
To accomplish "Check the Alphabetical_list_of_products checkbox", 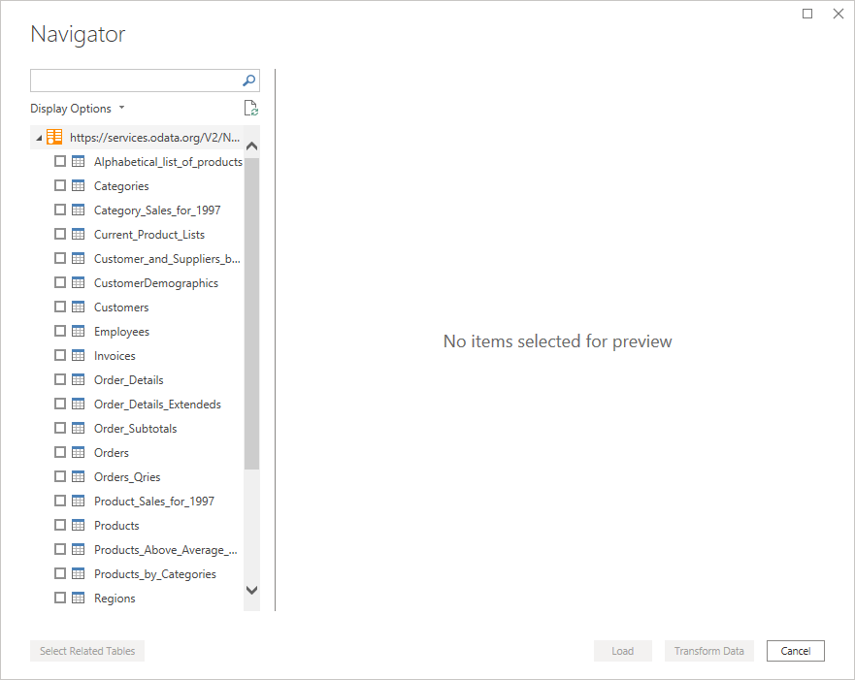I will click(x=60, y=161).
